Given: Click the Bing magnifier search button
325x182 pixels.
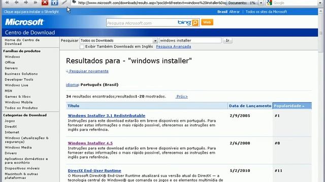Looking at the screenshot, I should coord(195,22).
